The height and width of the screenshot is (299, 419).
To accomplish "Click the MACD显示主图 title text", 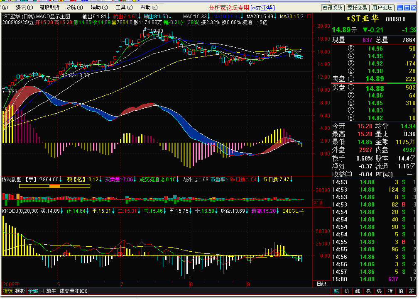I will click(53, 17).
